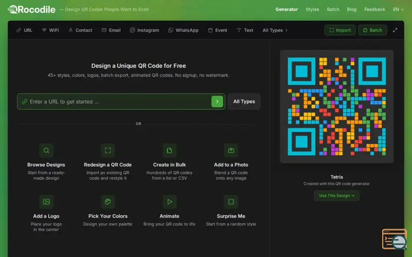Click the Add to a Photo title
412x257 pixels.
pyautogui.click(x=231, y=164)
